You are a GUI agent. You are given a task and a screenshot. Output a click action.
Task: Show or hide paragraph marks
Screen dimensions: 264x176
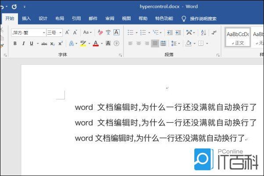point(214,32)
